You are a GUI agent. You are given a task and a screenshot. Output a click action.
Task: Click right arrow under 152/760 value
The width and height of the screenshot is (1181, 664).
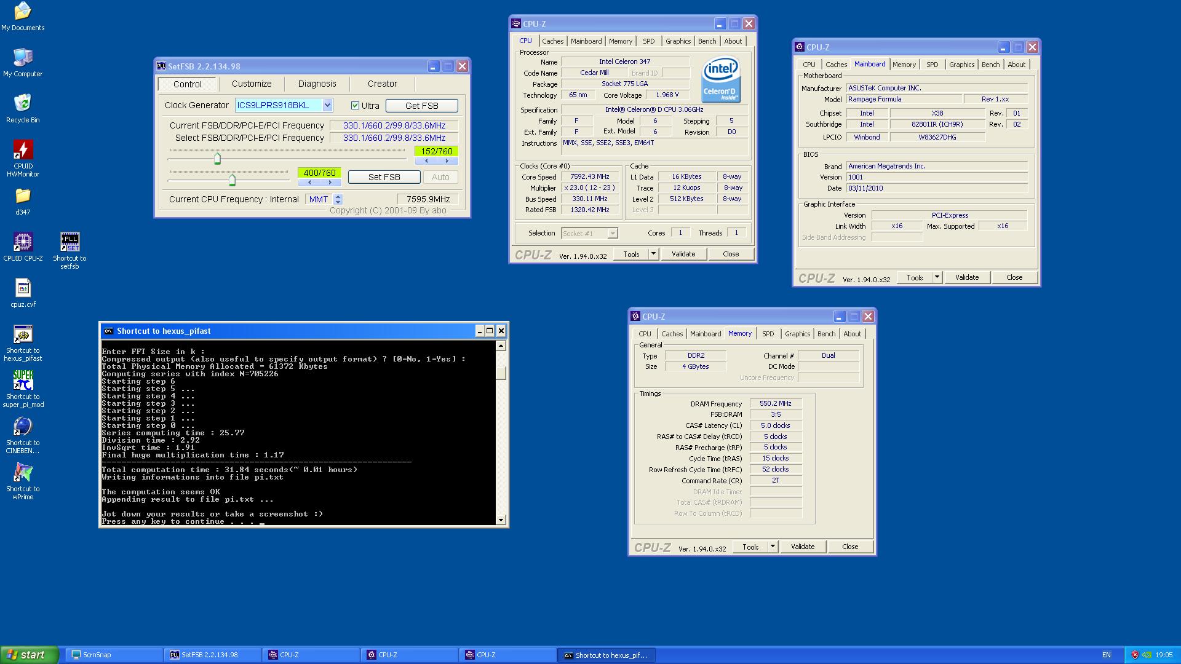tap(447, 161)
